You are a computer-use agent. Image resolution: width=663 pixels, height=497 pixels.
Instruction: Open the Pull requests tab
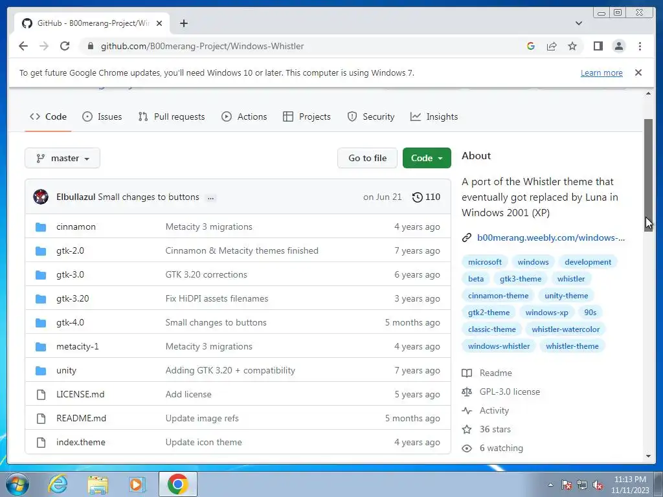coord(172,116)
